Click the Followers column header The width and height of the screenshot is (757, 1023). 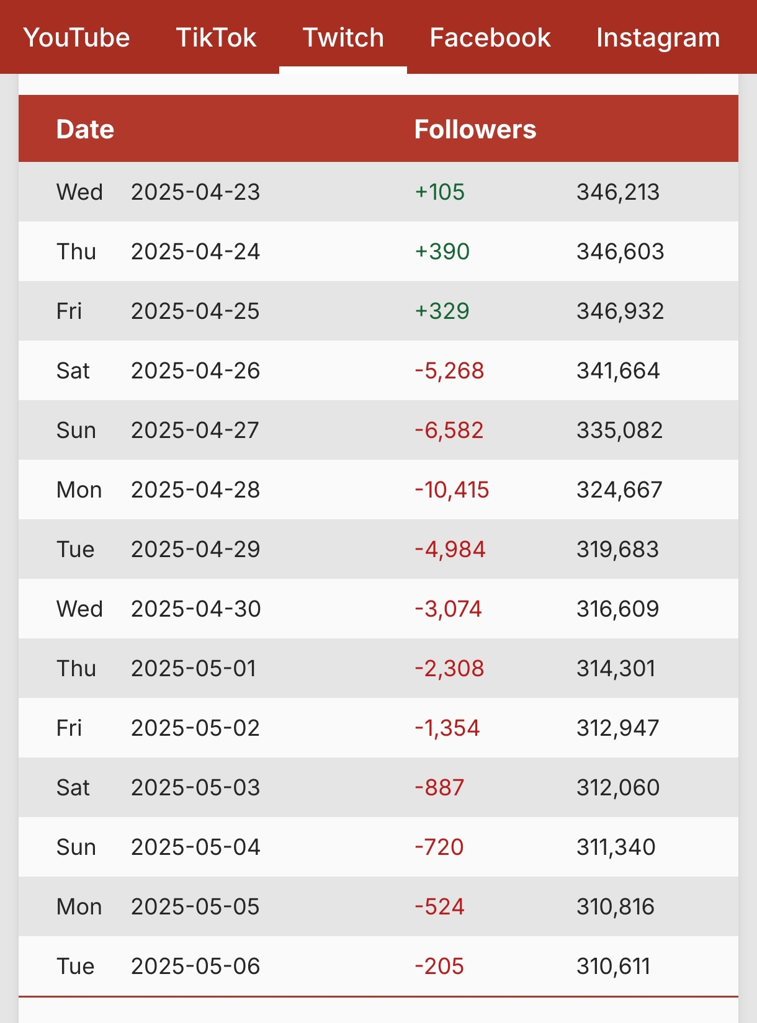(x=475, y=129)
